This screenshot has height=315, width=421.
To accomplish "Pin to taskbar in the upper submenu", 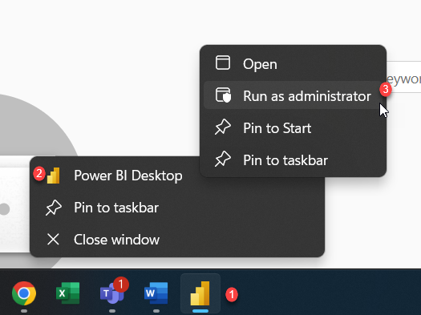I will pos(293,160).
